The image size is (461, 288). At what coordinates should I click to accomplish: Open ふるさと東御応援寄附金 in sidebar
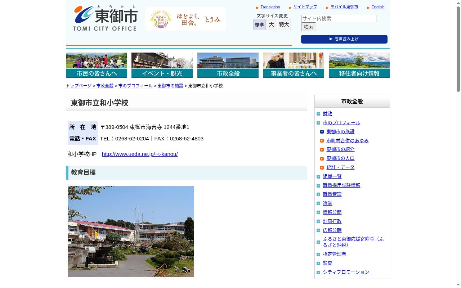353,242
